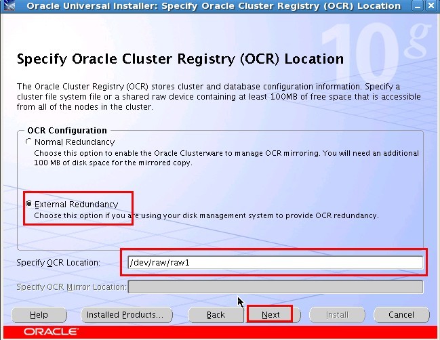Screen dimensions: 440x340
Task: Click the OCR intro paragraph about 100MB
Action: tap(218, 96)
